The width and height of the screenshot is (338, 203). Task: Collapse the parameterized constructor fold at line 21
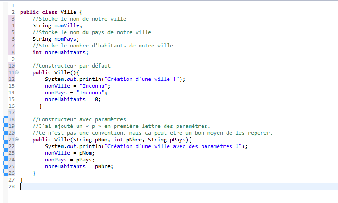(17, 140)
